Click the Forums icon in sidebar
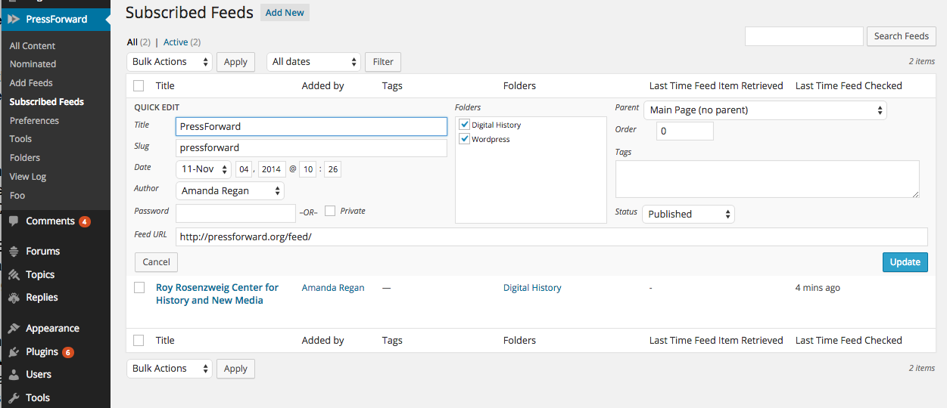This screenshot has height=408, width=947. [14, 251]
